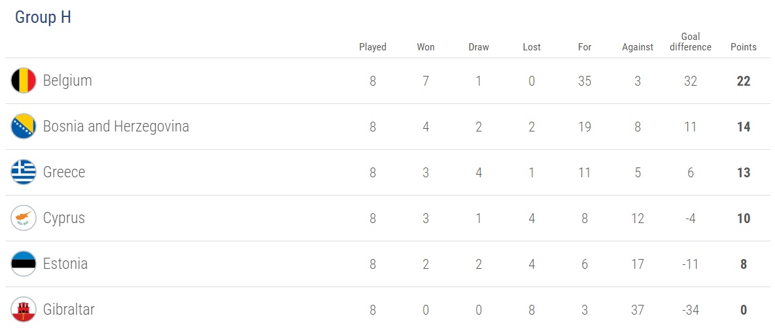Open the Estonia team link

(x=65, y=264)
